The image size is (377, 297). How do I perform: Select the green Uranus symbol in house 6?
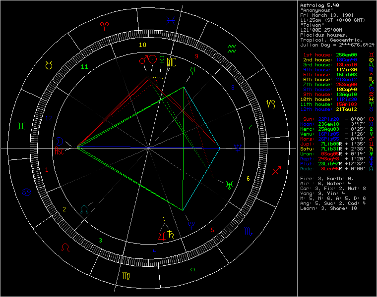(x=229, y=185)
